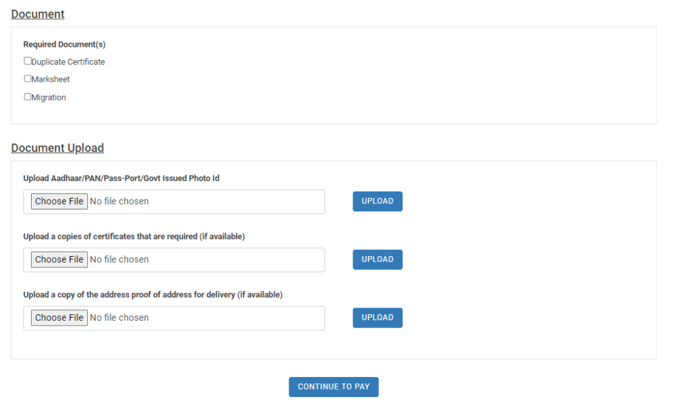Click the 'Upload a copies of certificates' label
The width and height of the screenshot is (676, 410).
[134, 236]
